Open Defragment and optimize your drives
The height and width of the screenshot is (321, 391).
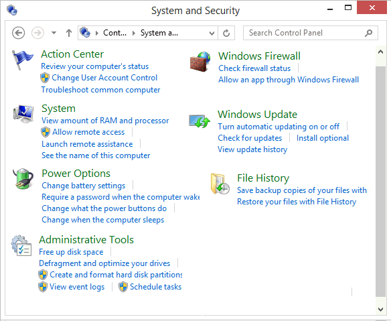[x=104, y=263]
